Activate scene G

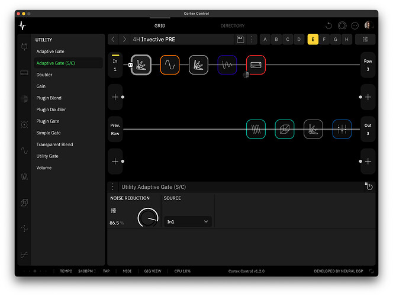(x=336, y=39)
